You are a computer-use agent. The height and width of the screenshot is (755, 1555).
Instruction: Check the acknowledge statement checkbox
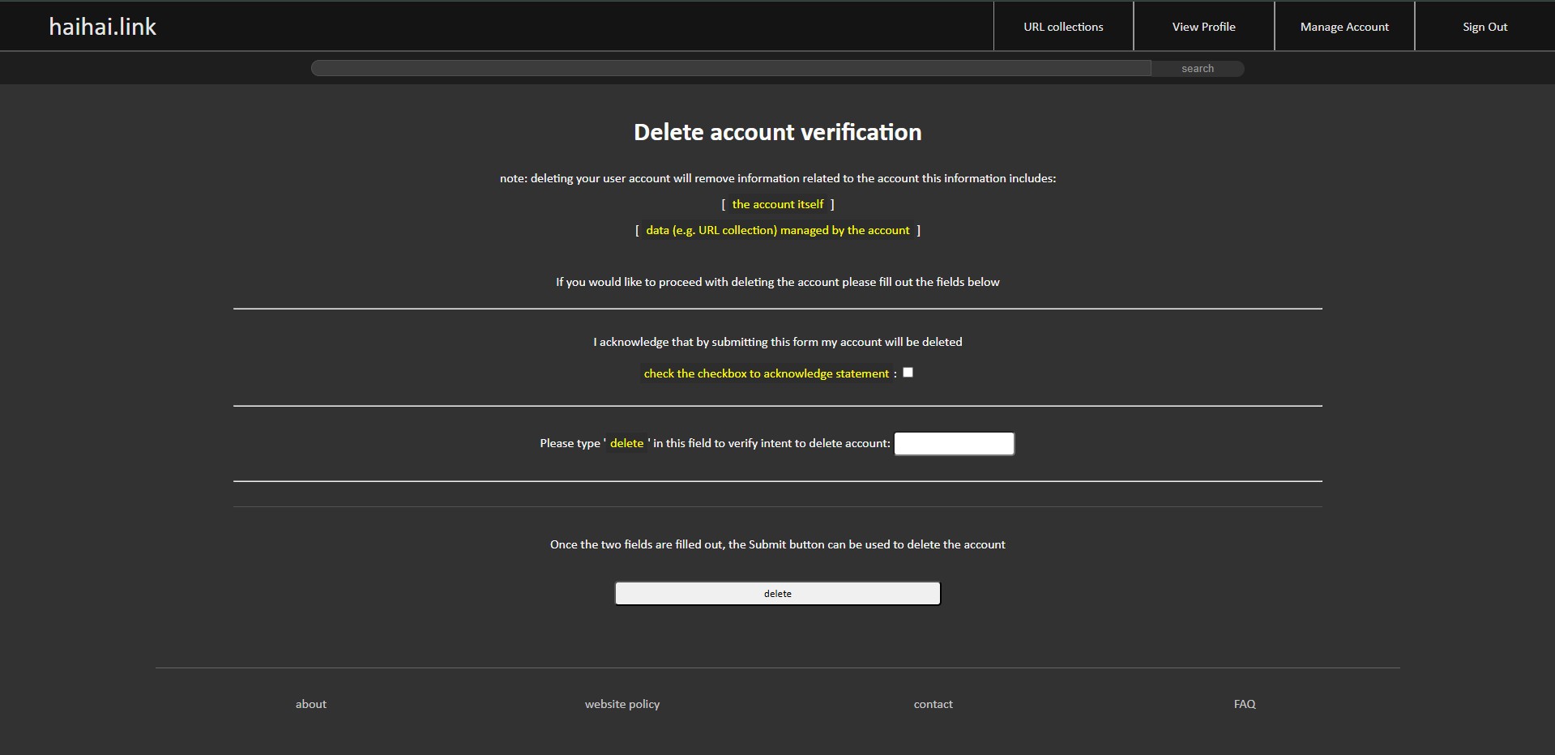pyautogui.click(x=908, y=373)
